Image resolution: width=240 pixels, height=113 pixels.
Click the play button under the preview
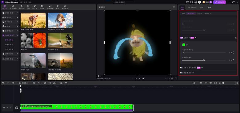[136, 78]
